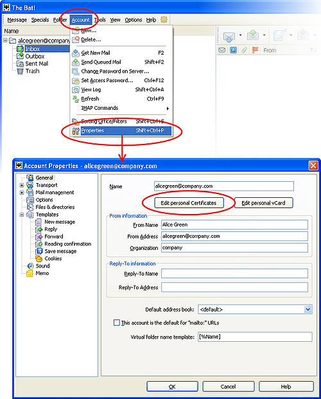Click the Save message disk icon
This screenshot has width=321, height=399.
[x=39, y=251]
